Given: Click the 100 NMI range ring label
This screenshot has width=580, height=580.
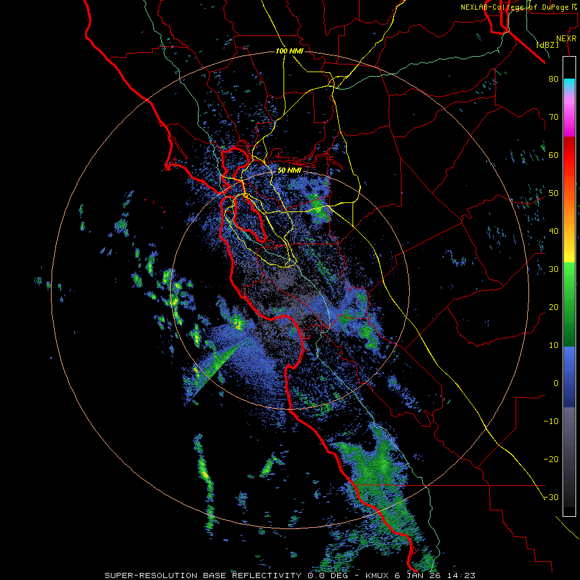Looking at the screenshot, I should (x=289, y=51).
